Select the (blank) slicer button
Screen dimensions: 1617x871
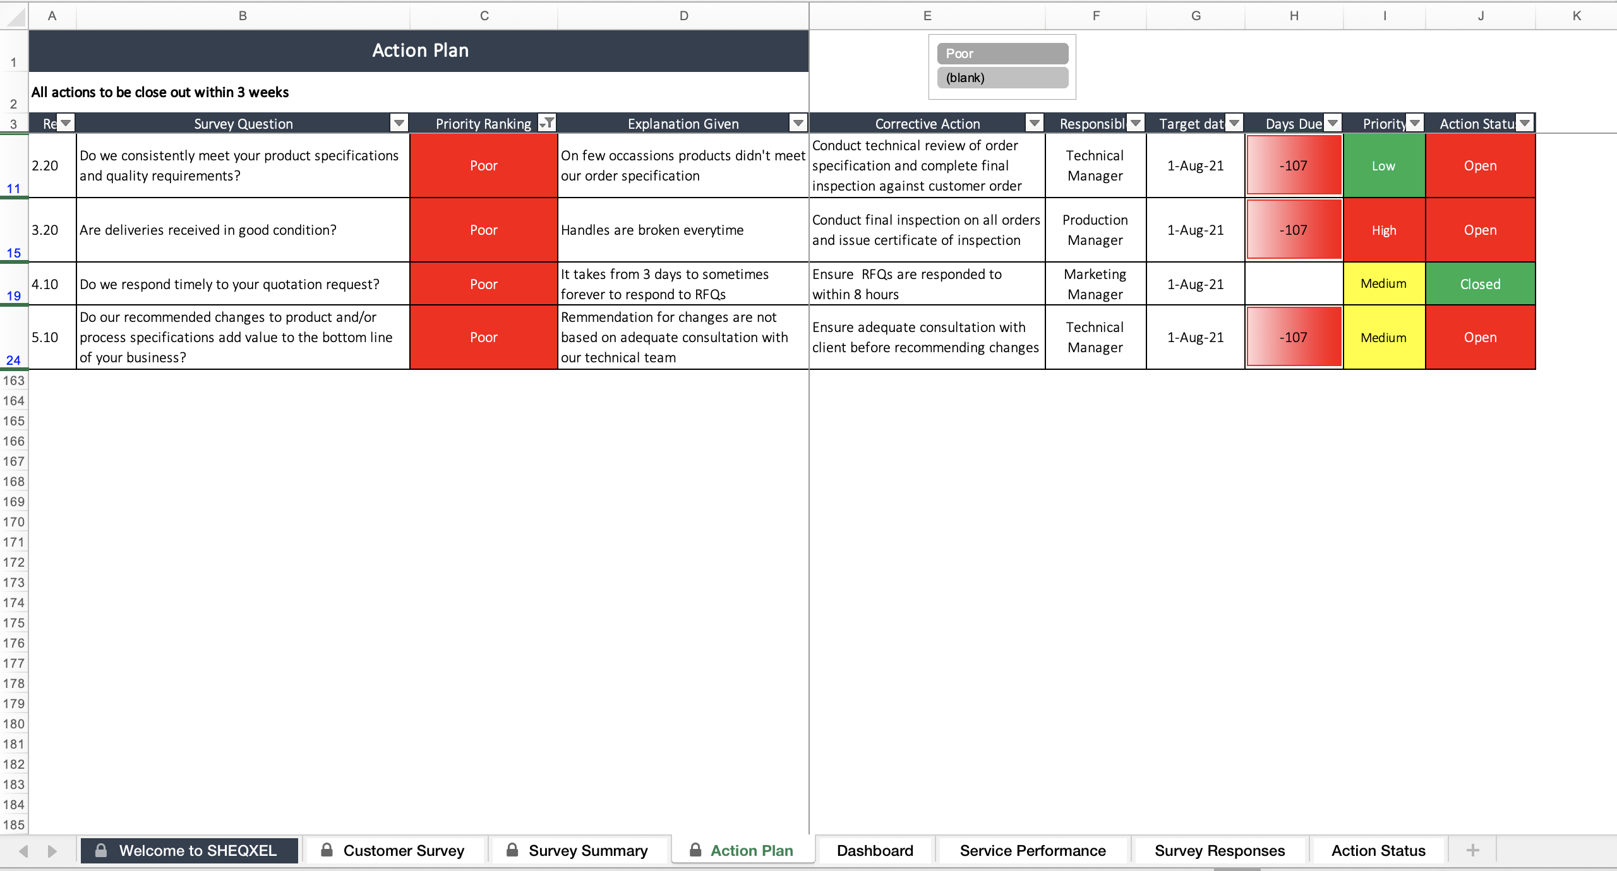point(1002,78)
